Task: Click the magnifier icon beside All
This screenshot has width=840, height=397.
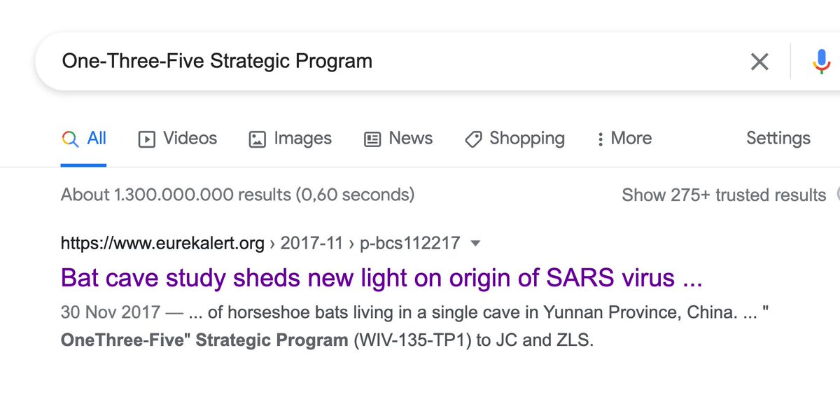Action: coord(70,139)
